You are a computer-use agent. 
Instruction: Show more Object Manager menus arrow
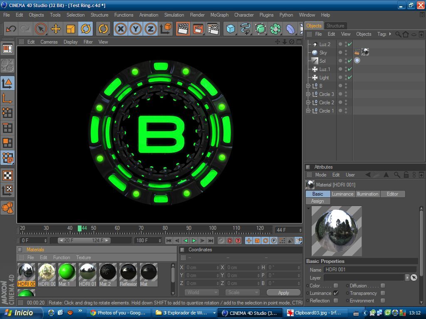[390, 34]
